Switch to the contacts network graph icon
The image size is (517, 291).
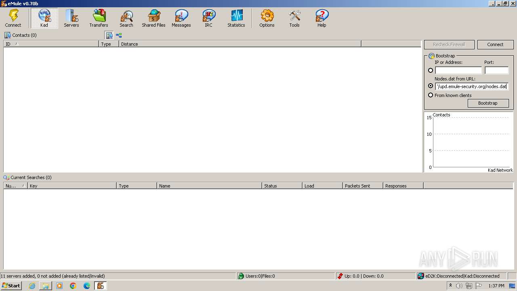pos(119,35)
